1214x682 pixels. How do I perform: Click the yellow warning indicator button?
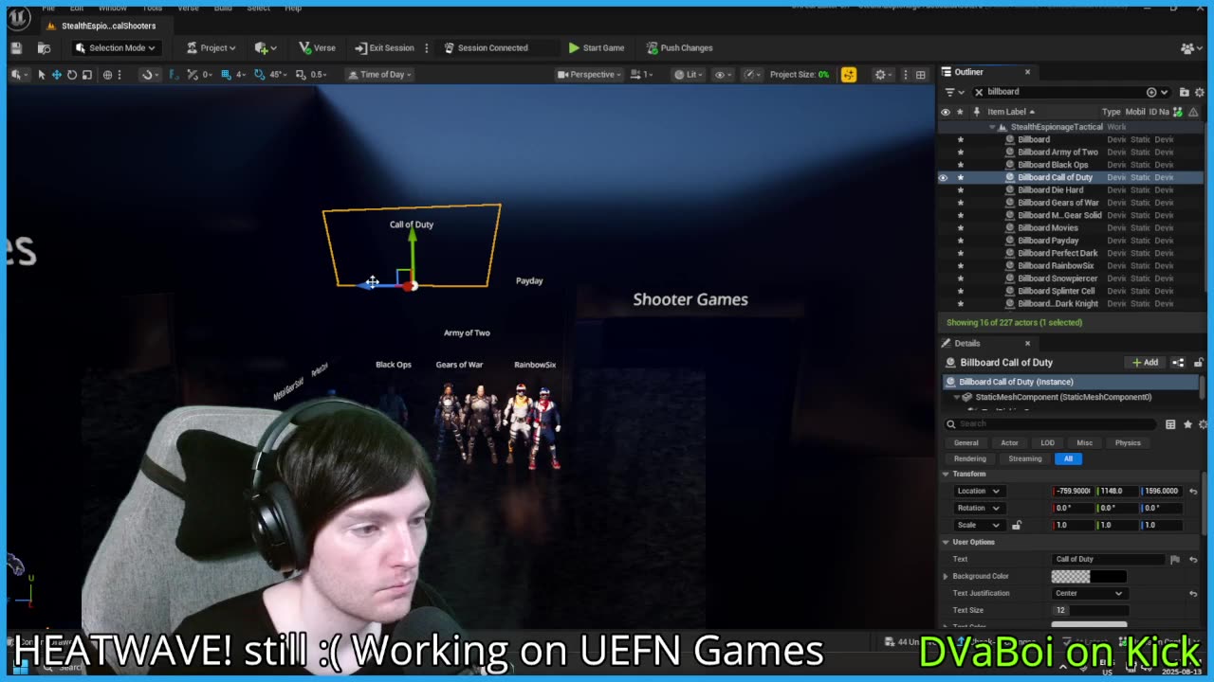pos(848,74)
